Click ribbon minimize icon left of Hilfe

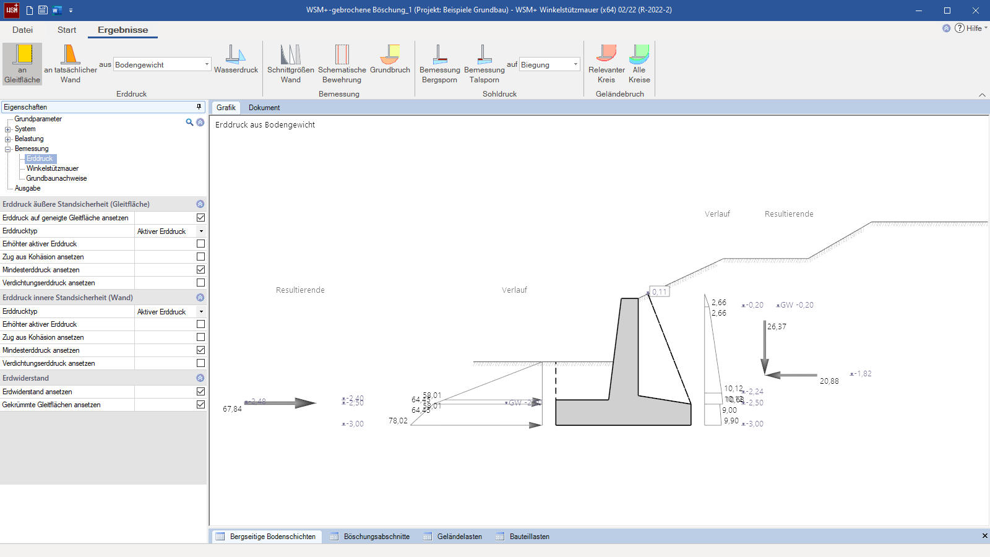(x=946, y=28)
